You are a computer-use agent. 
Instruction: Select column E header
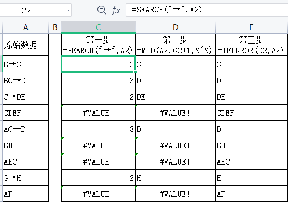click(252, 27)
